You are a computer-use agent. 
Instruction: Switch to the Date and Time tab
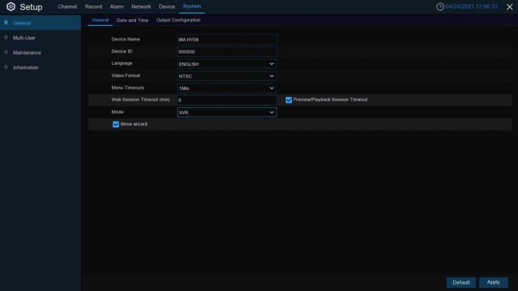tap(132, 20)
